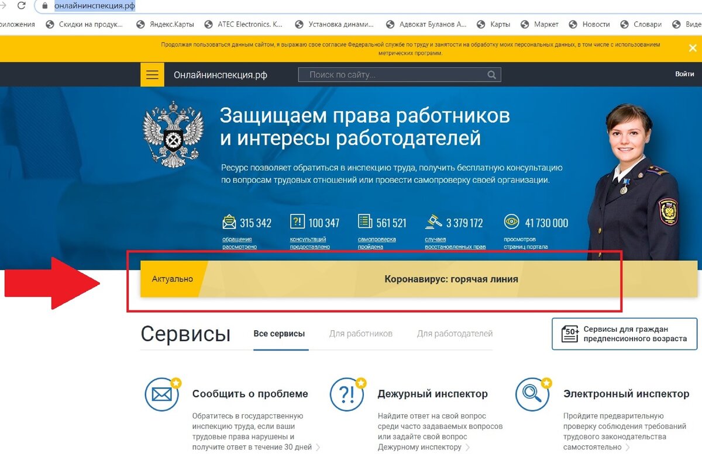Open the Дежурный инспектор service
702x454 pixels.
(432, 394)
